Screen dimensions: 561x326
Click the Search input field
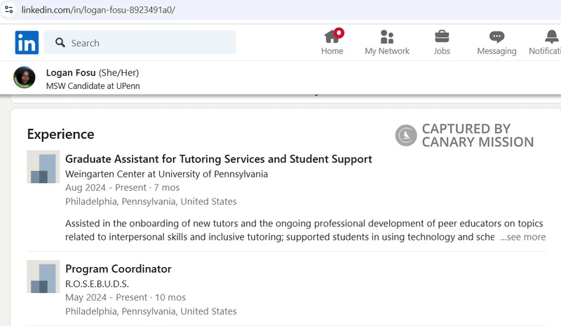[140, 43]
